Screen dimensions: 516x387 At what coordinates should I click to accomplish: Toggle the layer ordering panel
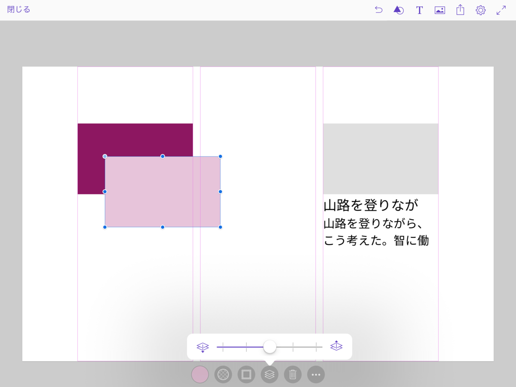pos(270,375)
